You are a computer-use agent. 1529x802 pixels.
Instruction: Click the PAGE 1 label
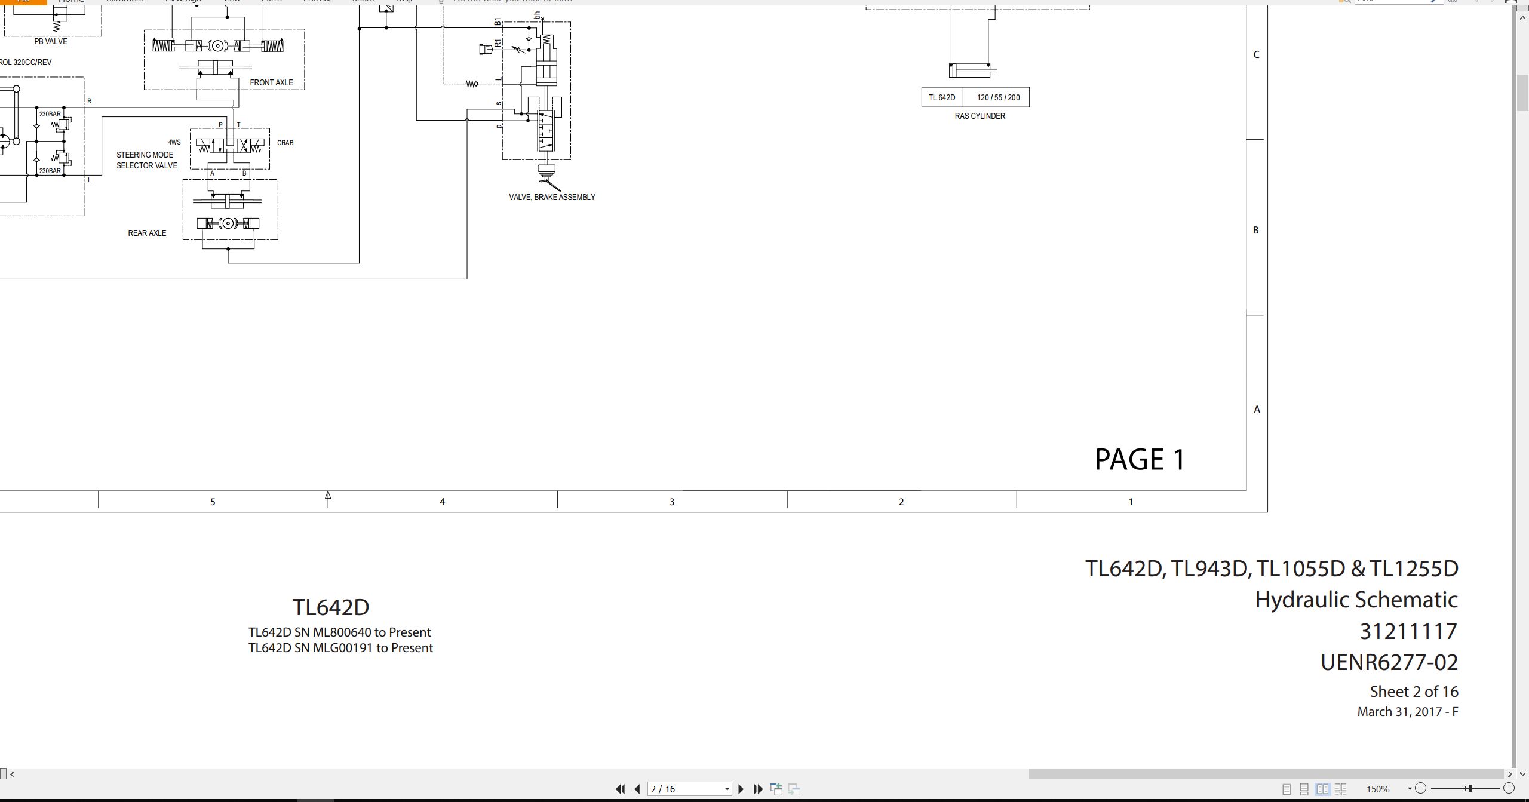[x=1140, y=459]
